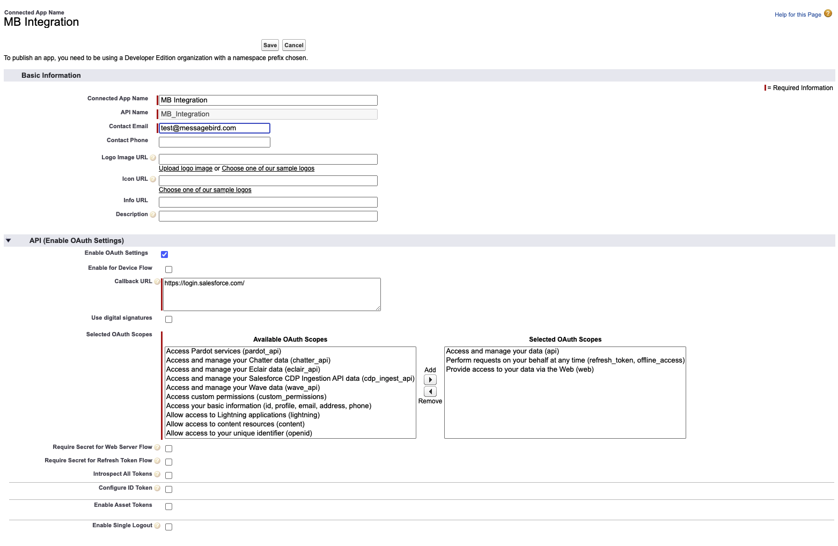Image resolution: width=838 pixels, height=546 pixels.
Task: Select Allow access to your unique identifier
Action: tap(290, 433)
